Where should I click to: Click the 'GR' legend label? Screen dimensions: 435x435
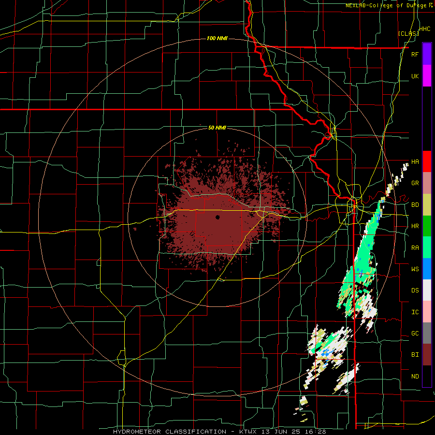[x=415, y=183]
